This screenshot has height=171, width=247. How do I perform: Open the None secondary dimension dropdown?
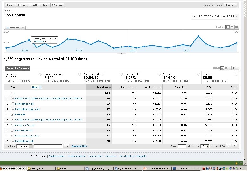(36, 87)
